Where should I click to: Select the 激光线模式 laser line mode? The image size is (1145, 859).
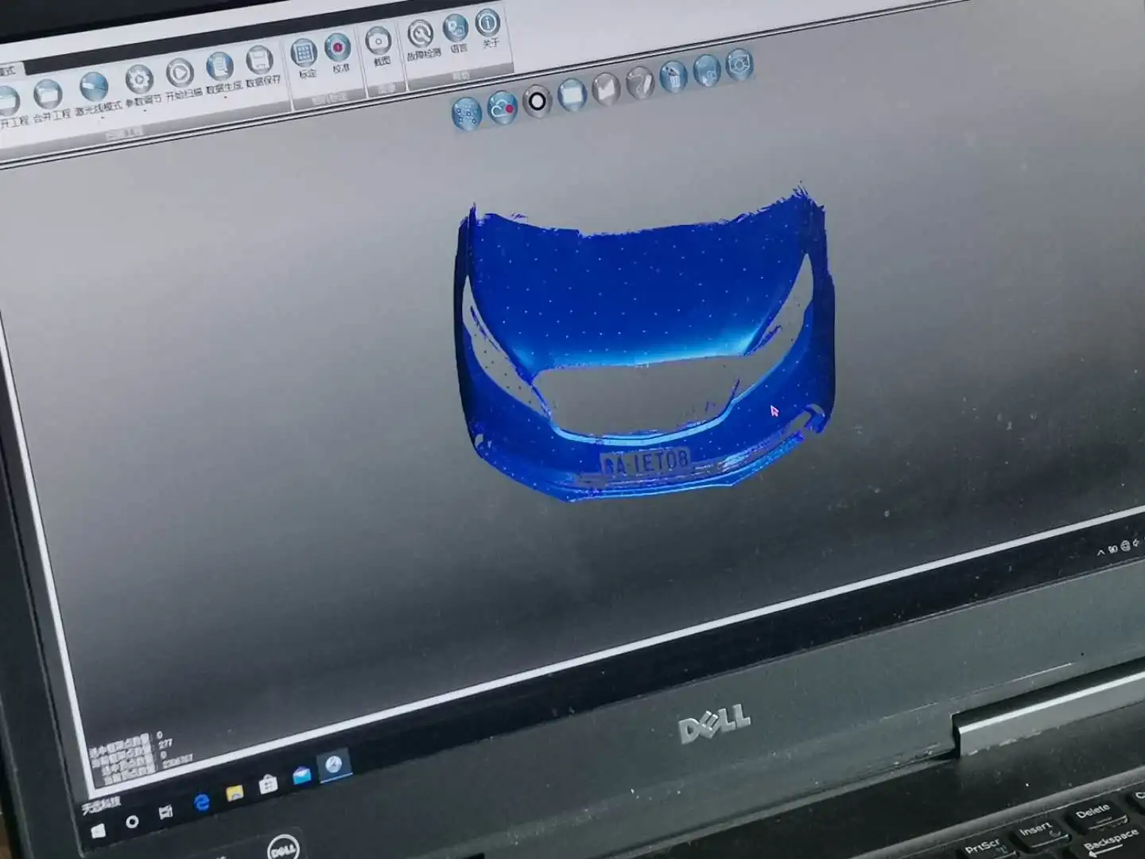click(x=94, y=89)
